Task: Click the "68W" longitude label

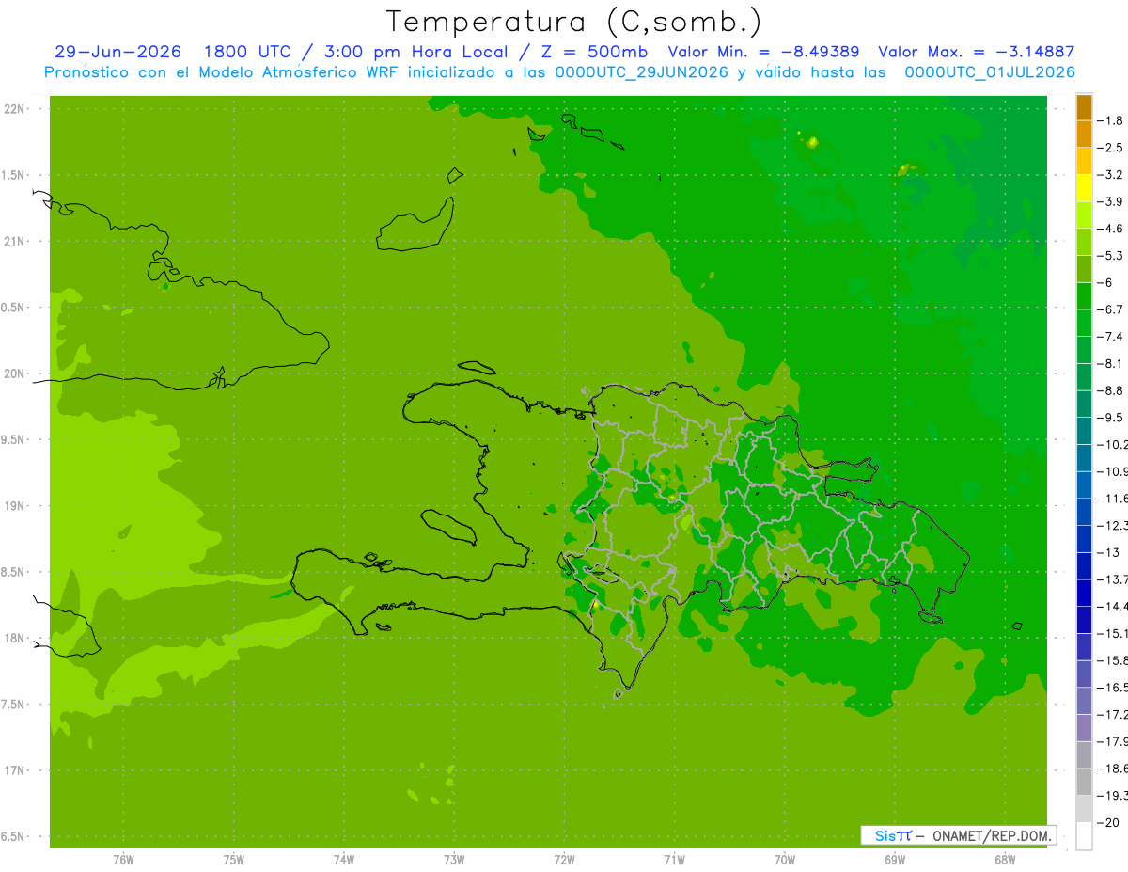Action: pyautogui.click(x=1005, y=860)
